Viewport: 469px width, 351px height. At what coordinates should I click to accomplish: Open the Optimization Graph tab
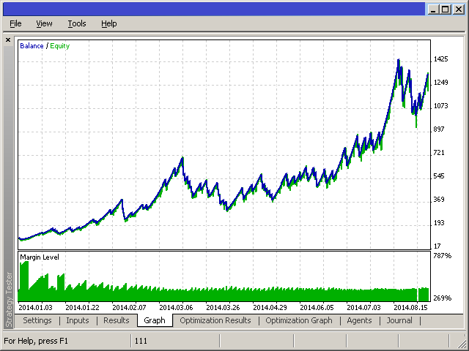299,320
